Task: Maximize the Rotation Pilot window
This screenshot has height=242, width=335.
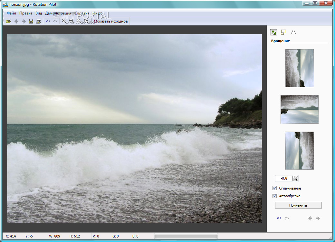Action: click(x=315, y=3)
